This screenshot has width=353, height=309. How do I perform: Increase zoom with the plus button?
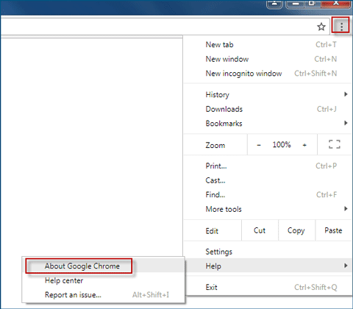(x=304, y=145)
